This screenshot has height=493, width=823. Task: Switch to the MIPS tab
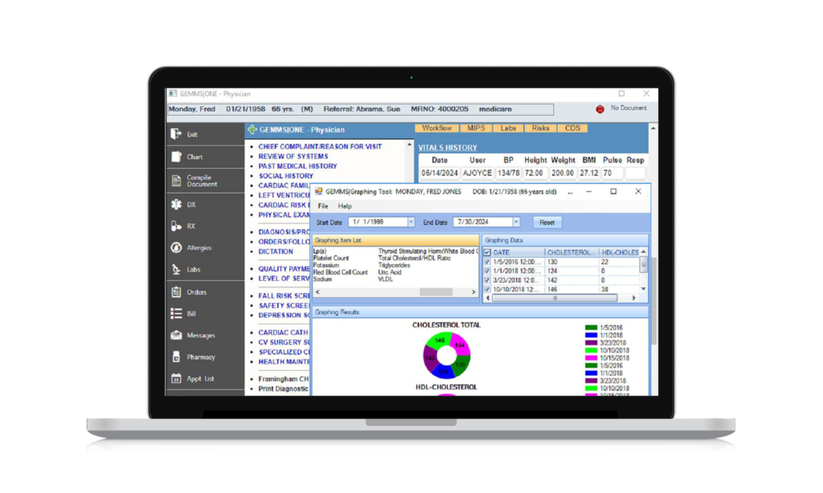(x=476, y=128)
